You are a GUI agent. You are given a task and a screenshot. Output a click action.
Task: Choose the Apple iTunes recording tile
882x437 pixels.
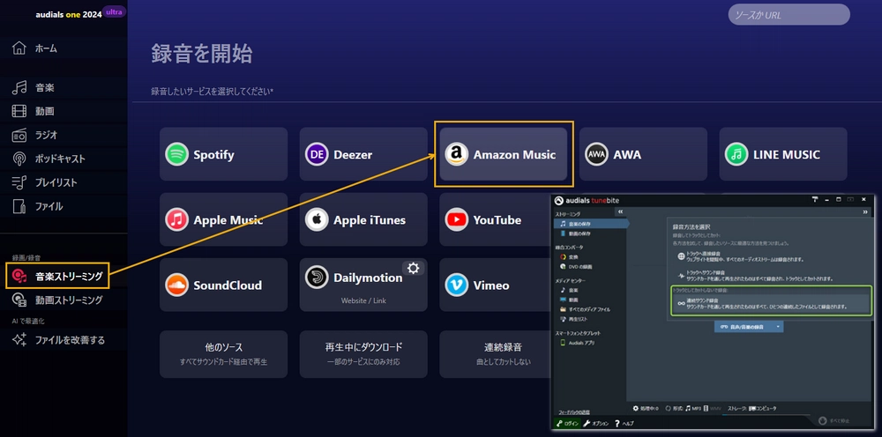tap(363, 219)
